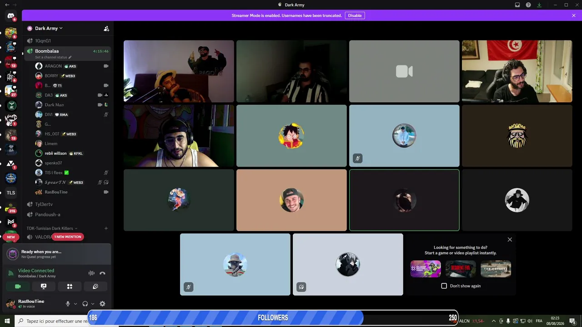Invite members to Dark Army icon

[106, 29]
